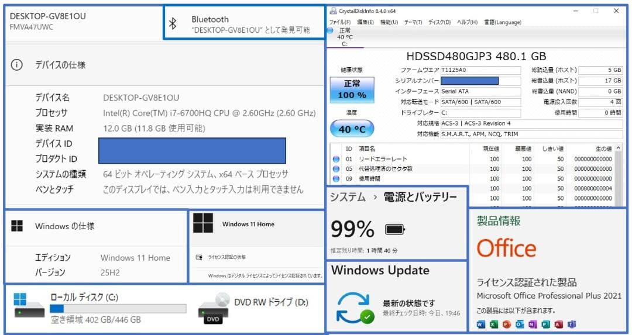Click the 総書込量 (ホスト) value 17 GB
632x335 pixels.
(x=600, y=81)
